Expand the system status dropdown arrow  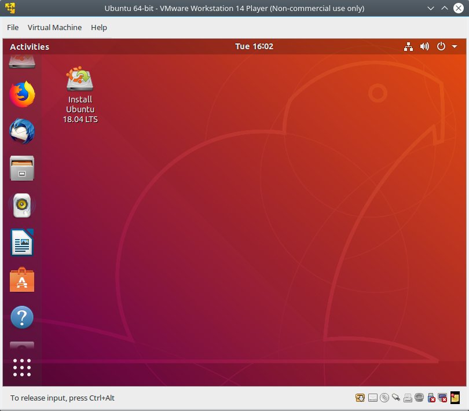453,46
